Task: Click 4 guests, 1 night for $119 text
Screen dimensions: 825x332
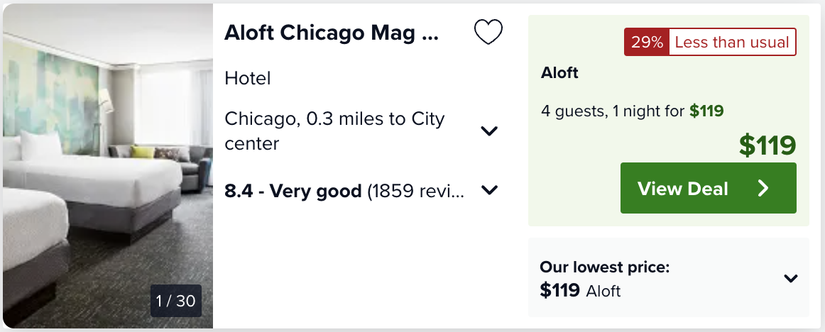Action: coord(632,111)
